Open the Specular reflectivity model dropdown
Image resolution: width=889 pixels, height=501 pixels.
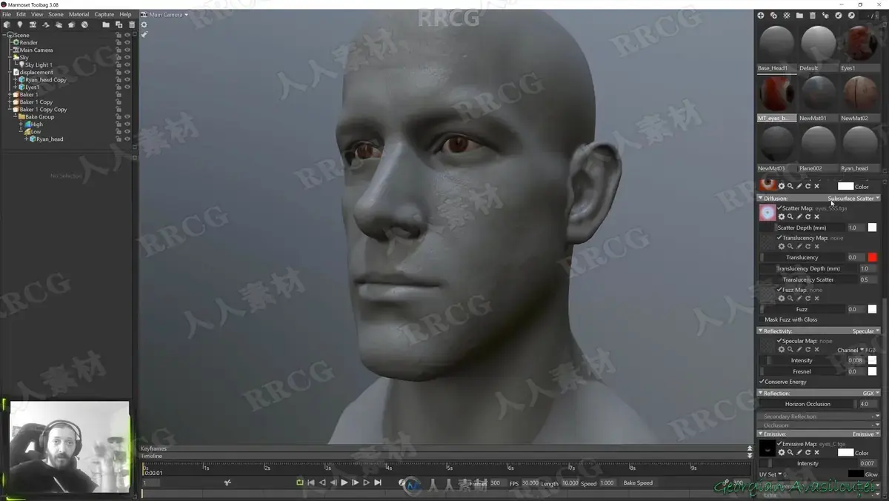click(x=865, y=331)
